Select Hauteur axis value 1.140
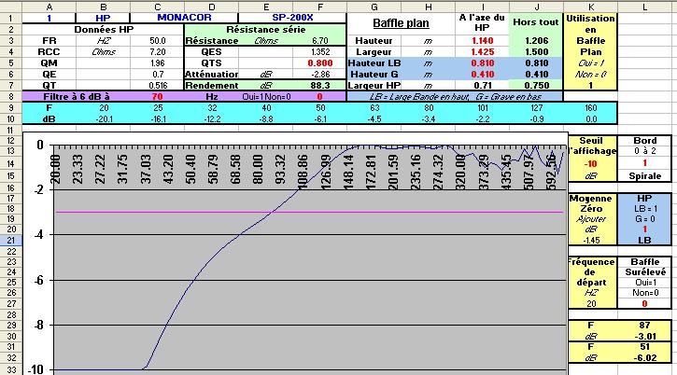 point(482,40)
